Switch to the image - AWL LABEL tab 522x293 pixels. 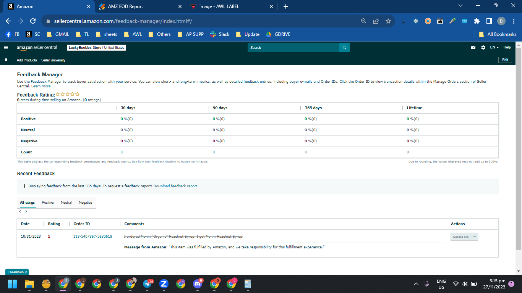231,6
